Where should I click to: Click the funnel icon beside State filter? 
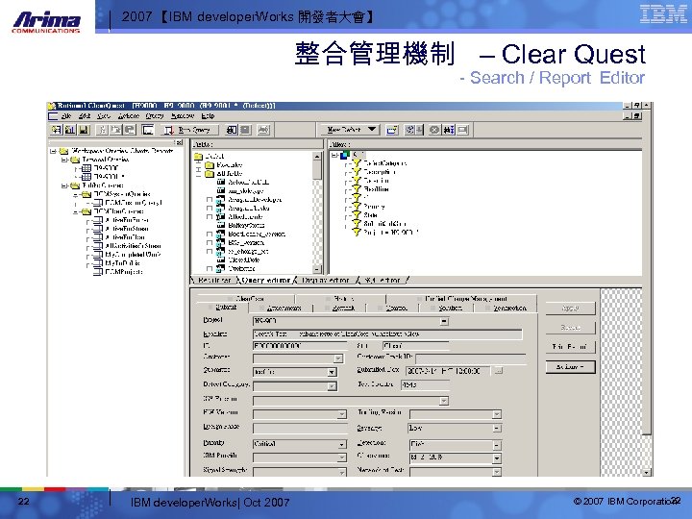point(357,215)
